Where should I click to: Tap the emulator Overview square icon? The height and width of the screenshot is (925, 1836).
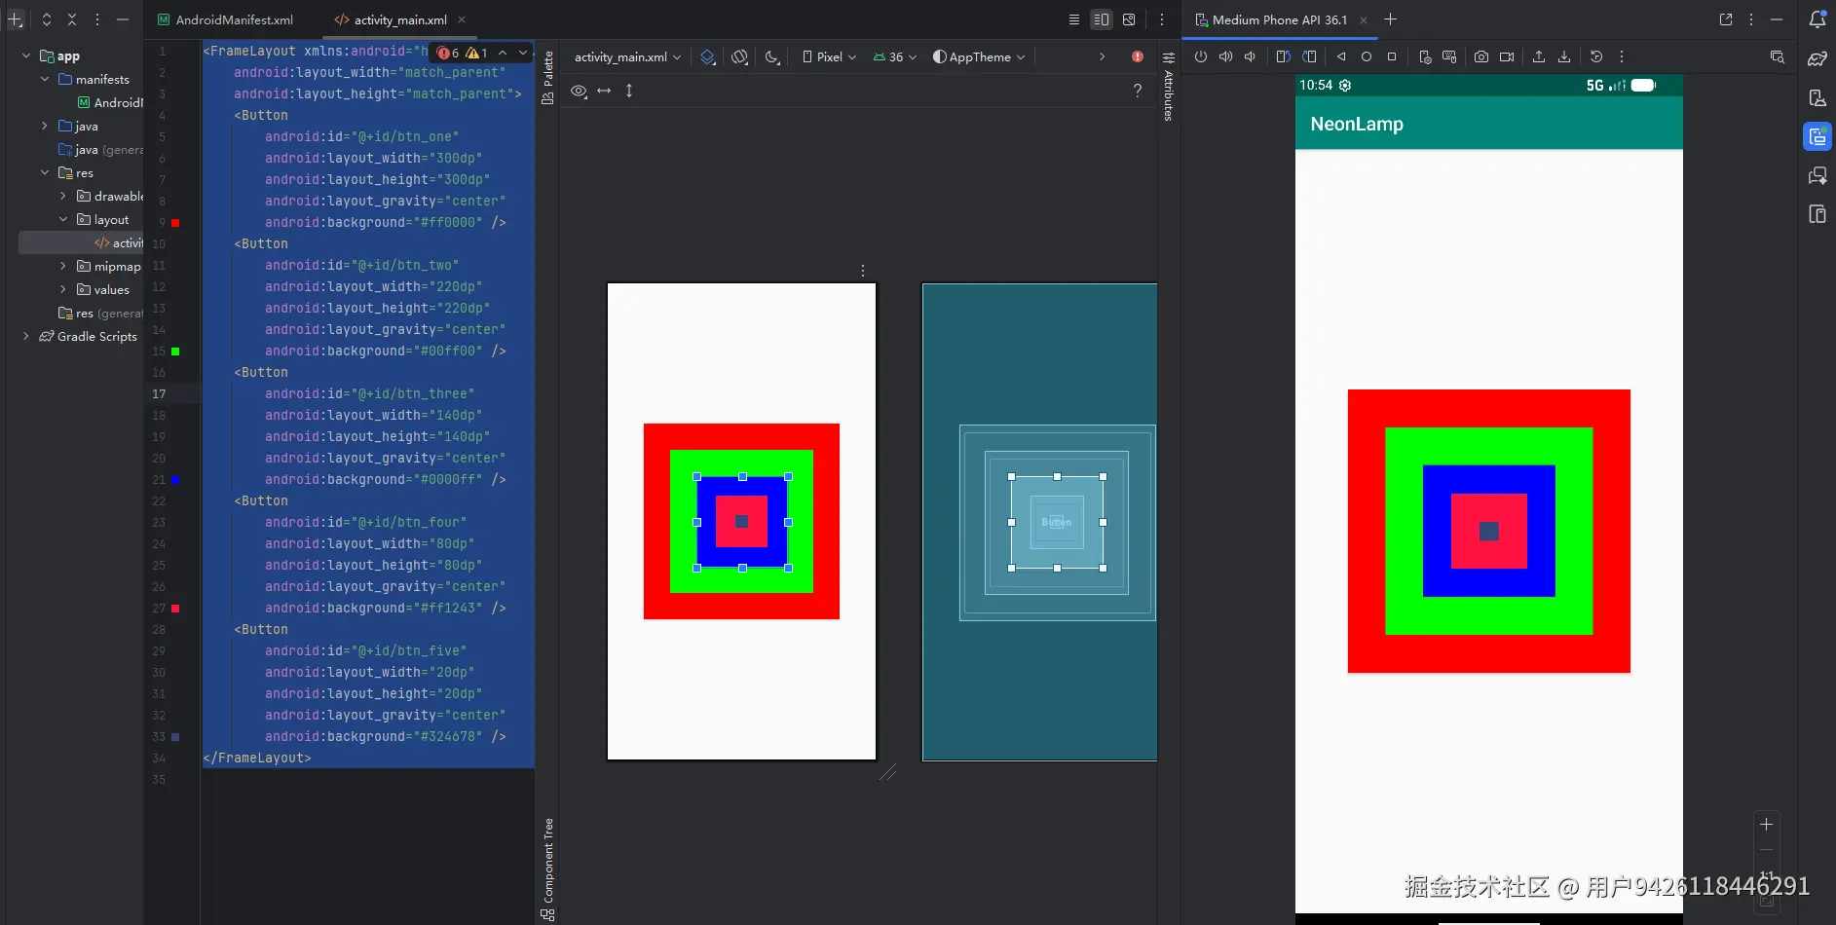point(1392,56)
